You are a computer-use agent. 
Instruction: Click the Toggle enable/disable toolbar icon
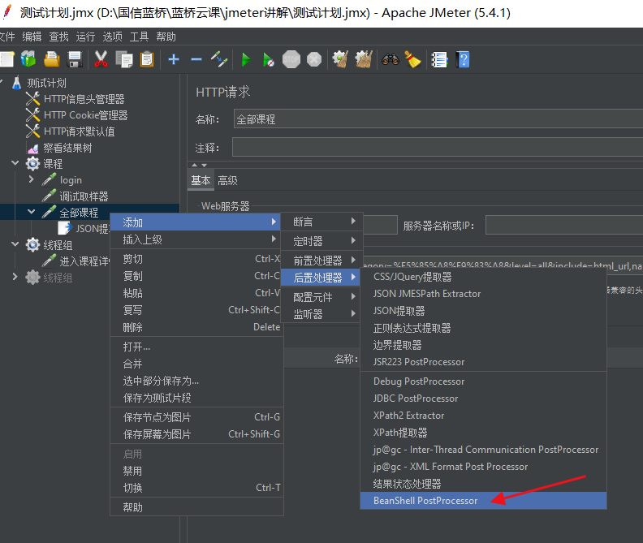(x=219, y=60)
